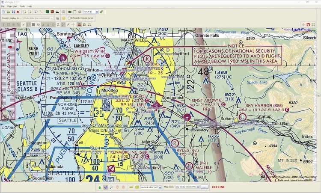The height and width of the screenshot is (193, 321).
Task: Click the 'MT INDEX' map label
Action: 287,160
